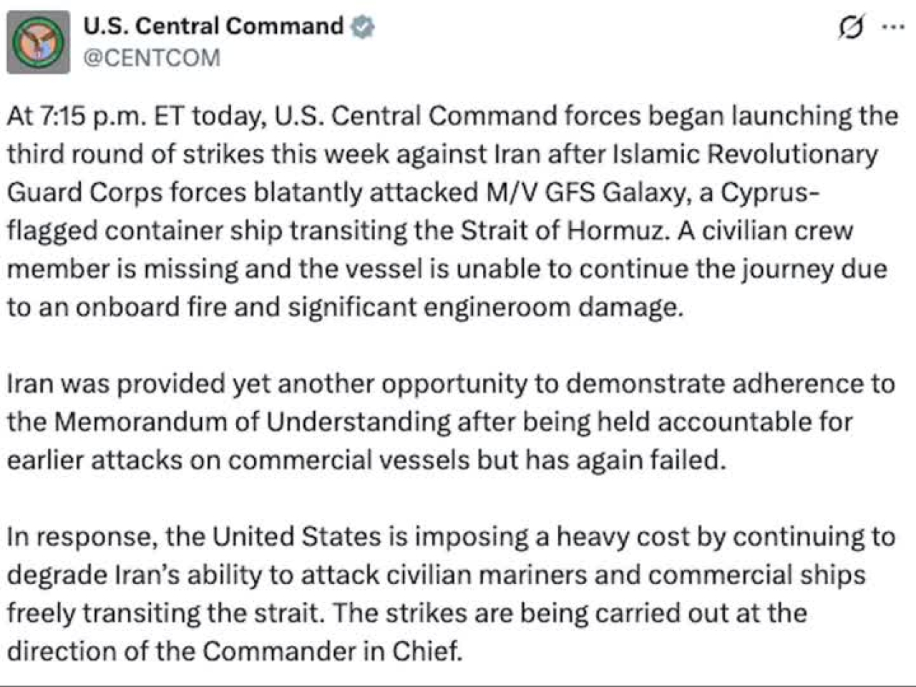Image resolution: width=916 pixels, height=687 pixels.
Task: Click the "Commander in Chief" phrase
Action: click(x=331, y=651)
